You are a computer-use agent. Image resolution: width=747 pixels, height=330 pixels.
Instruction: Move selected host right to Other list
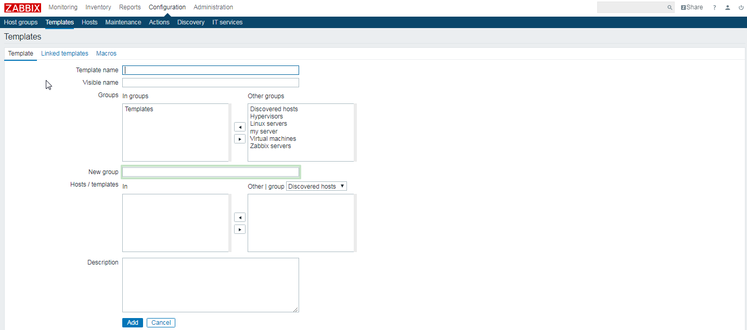(240, 229)
